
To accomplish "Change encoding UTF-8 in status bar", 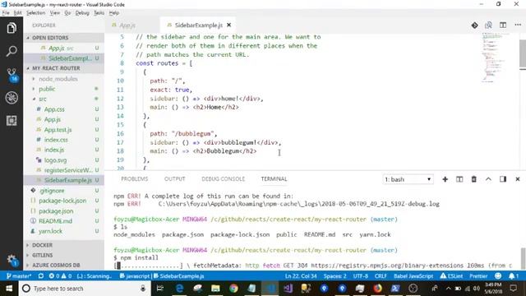I will click(x=361, y=276).
